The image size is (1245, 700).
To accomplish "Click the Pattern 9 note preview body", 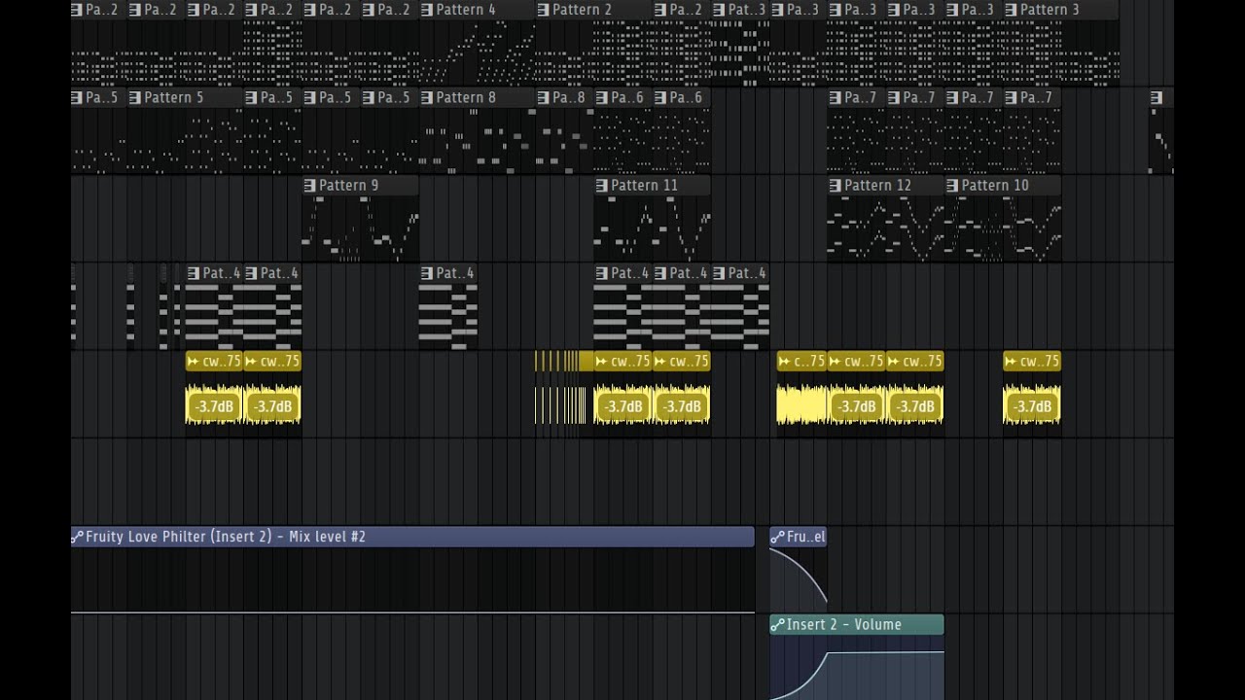I will click(x=360, y=228).
